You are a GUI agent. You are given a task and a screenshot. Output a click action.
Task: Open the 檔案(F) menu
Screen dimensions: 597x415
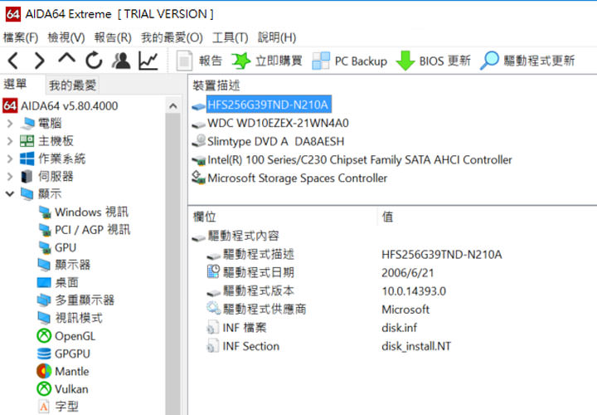[x=21, y=37]
